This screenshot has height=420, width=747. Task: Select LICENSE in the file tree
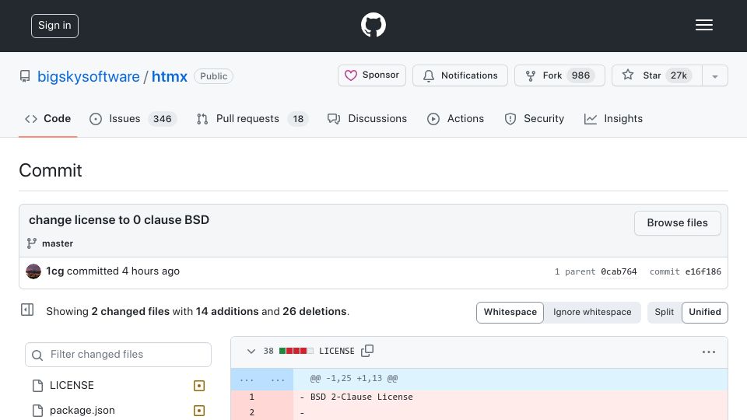point(72,385)
